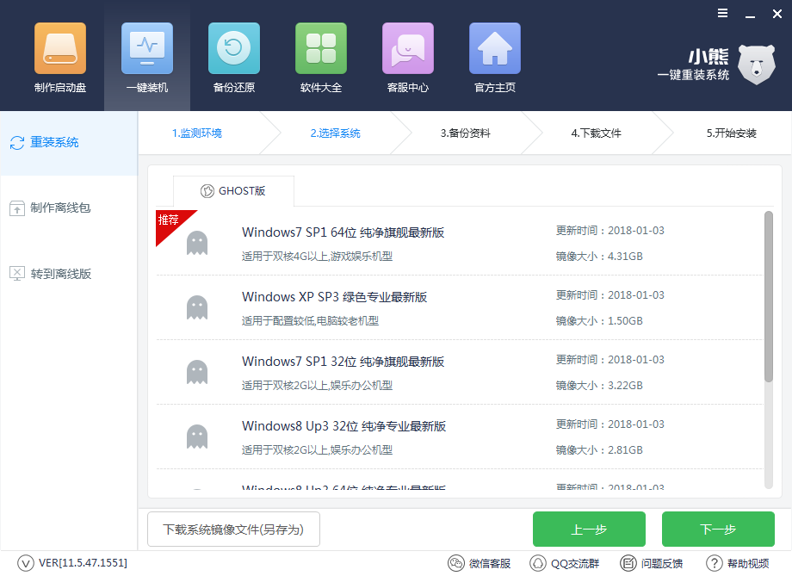
Task: Select 重装系统 in the sidebar
Action: pyautogui.click(x=69, y=143)
